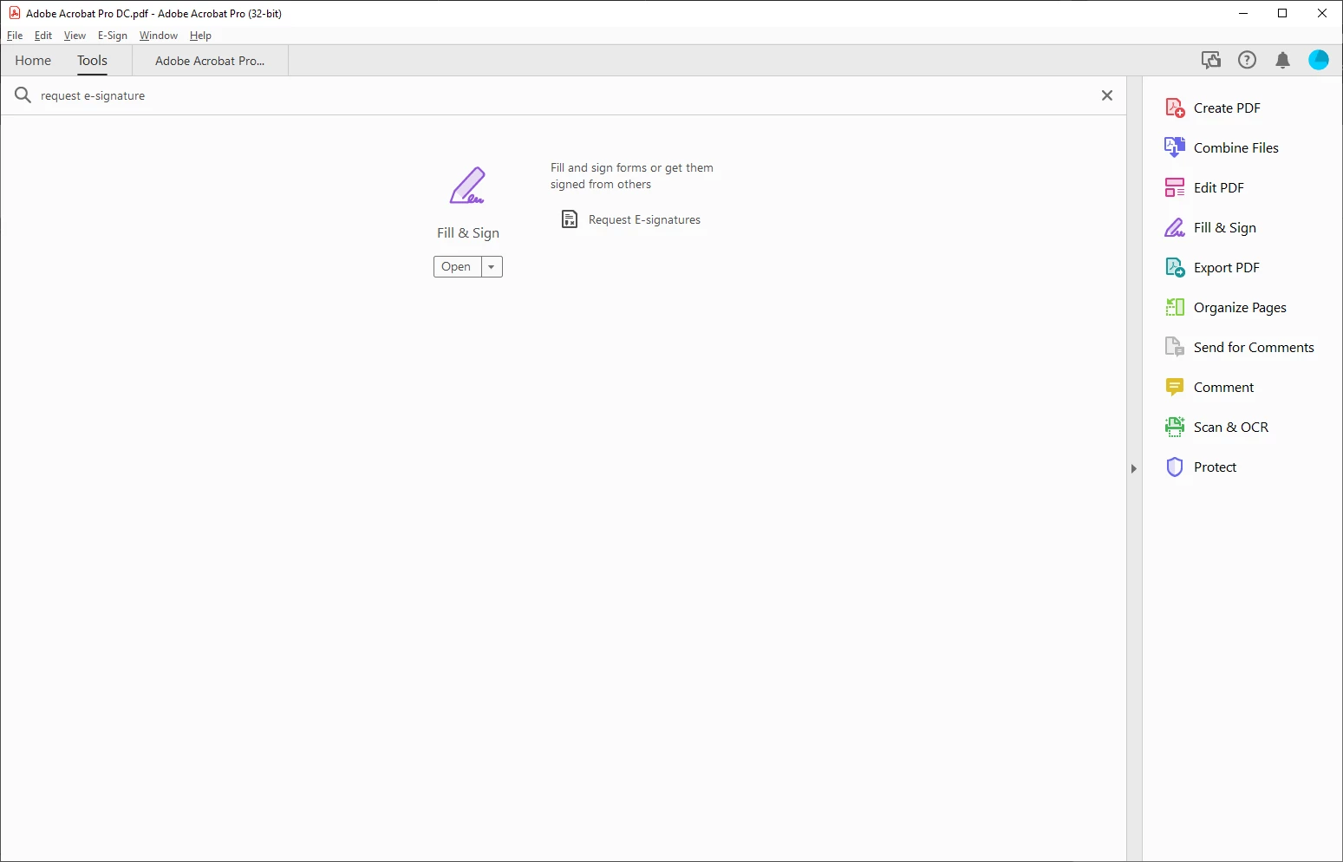The image size is (1343, 862).
Task: Open the E-Sign menu
Action: [113, 36]
